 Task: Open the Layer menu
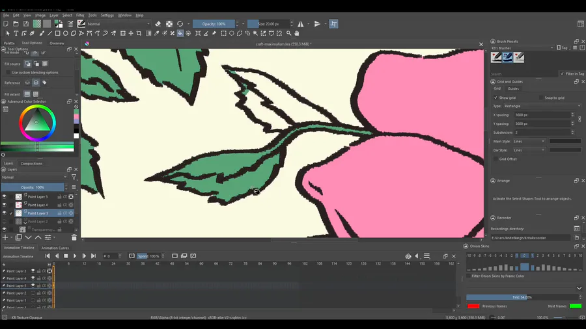click(54, 16)
